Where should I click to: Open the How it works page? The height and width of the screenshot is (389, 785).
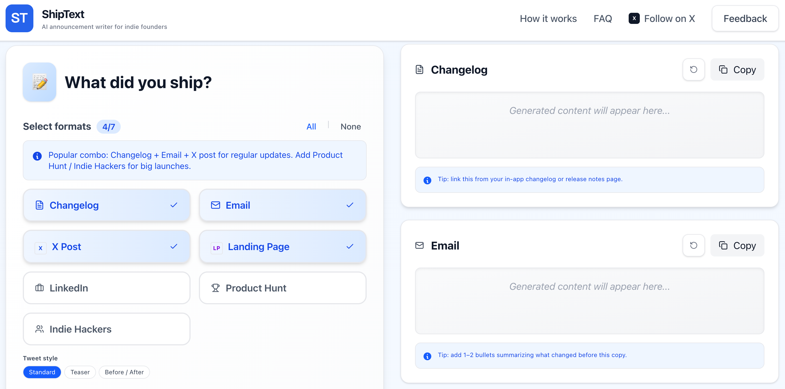pos(548,19)
